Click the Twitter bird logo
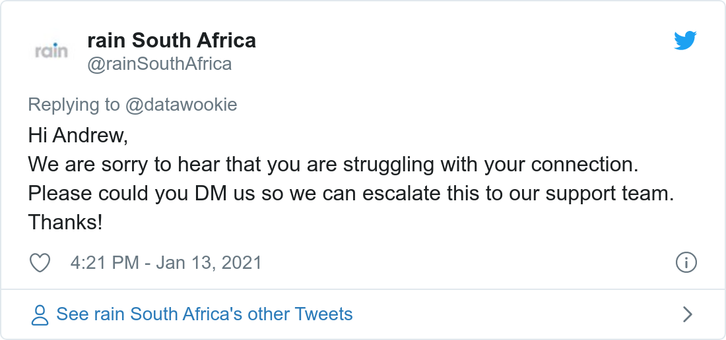 pyautogui.click(x=685, y=42)
